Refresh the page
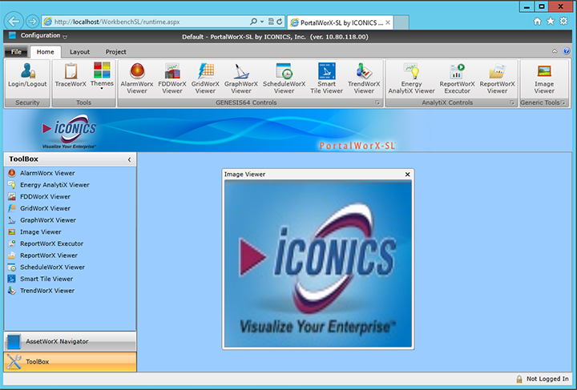577x390 pixels. click(280, 22)
